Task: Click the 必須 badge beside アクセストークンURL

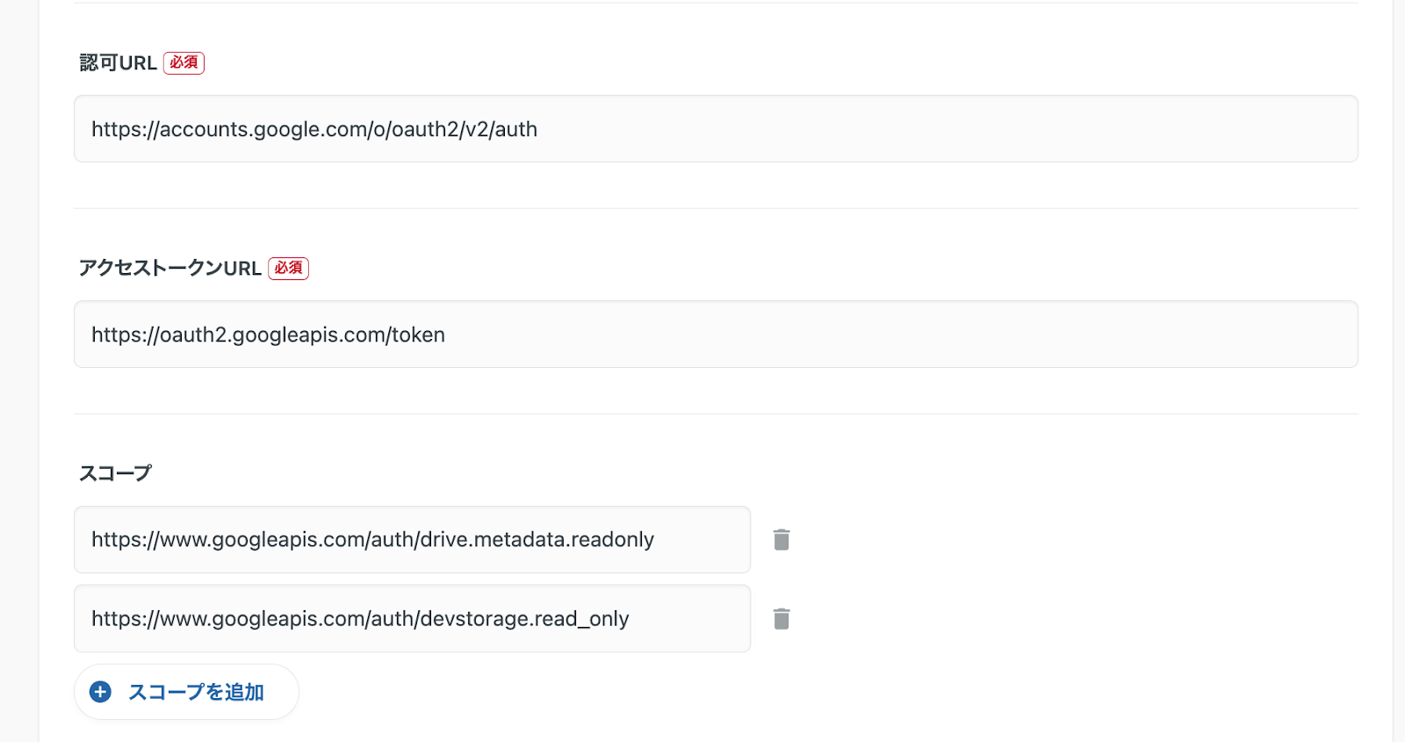Action: 288,269
